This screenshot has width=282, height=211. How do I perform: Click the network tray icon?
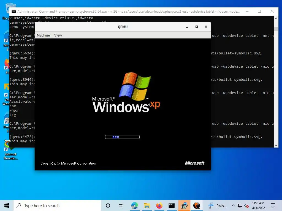[x=240, y=206]
